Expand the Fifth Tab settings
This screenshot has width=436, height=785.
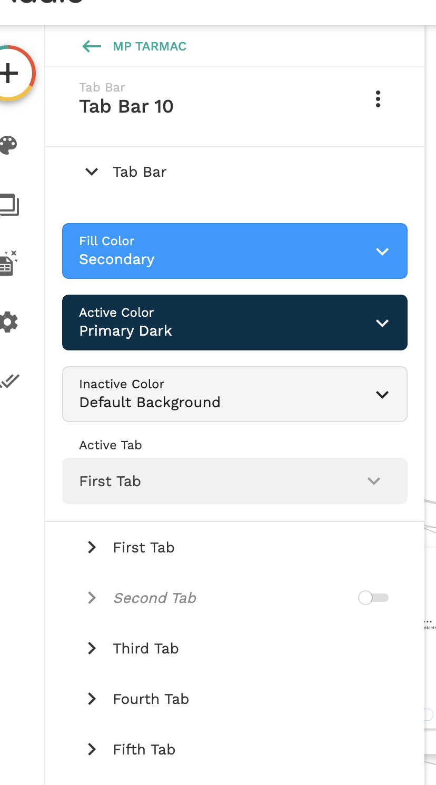[x=92, y=750]
